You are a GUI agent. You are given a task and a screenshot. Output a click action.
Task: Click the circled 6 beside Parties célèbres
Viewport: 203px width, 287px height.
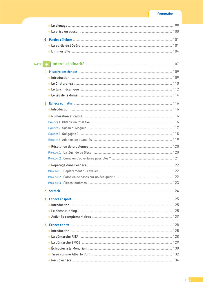pos(46,40)
